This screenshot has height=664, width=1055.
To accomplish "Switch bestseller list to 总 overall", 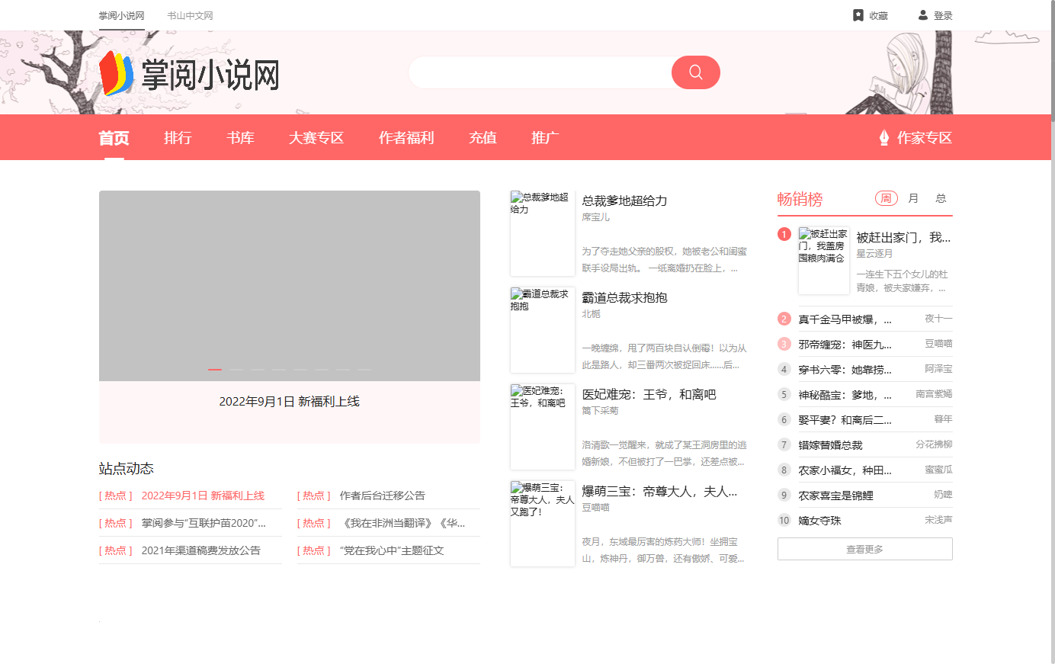I will (941, 198).
